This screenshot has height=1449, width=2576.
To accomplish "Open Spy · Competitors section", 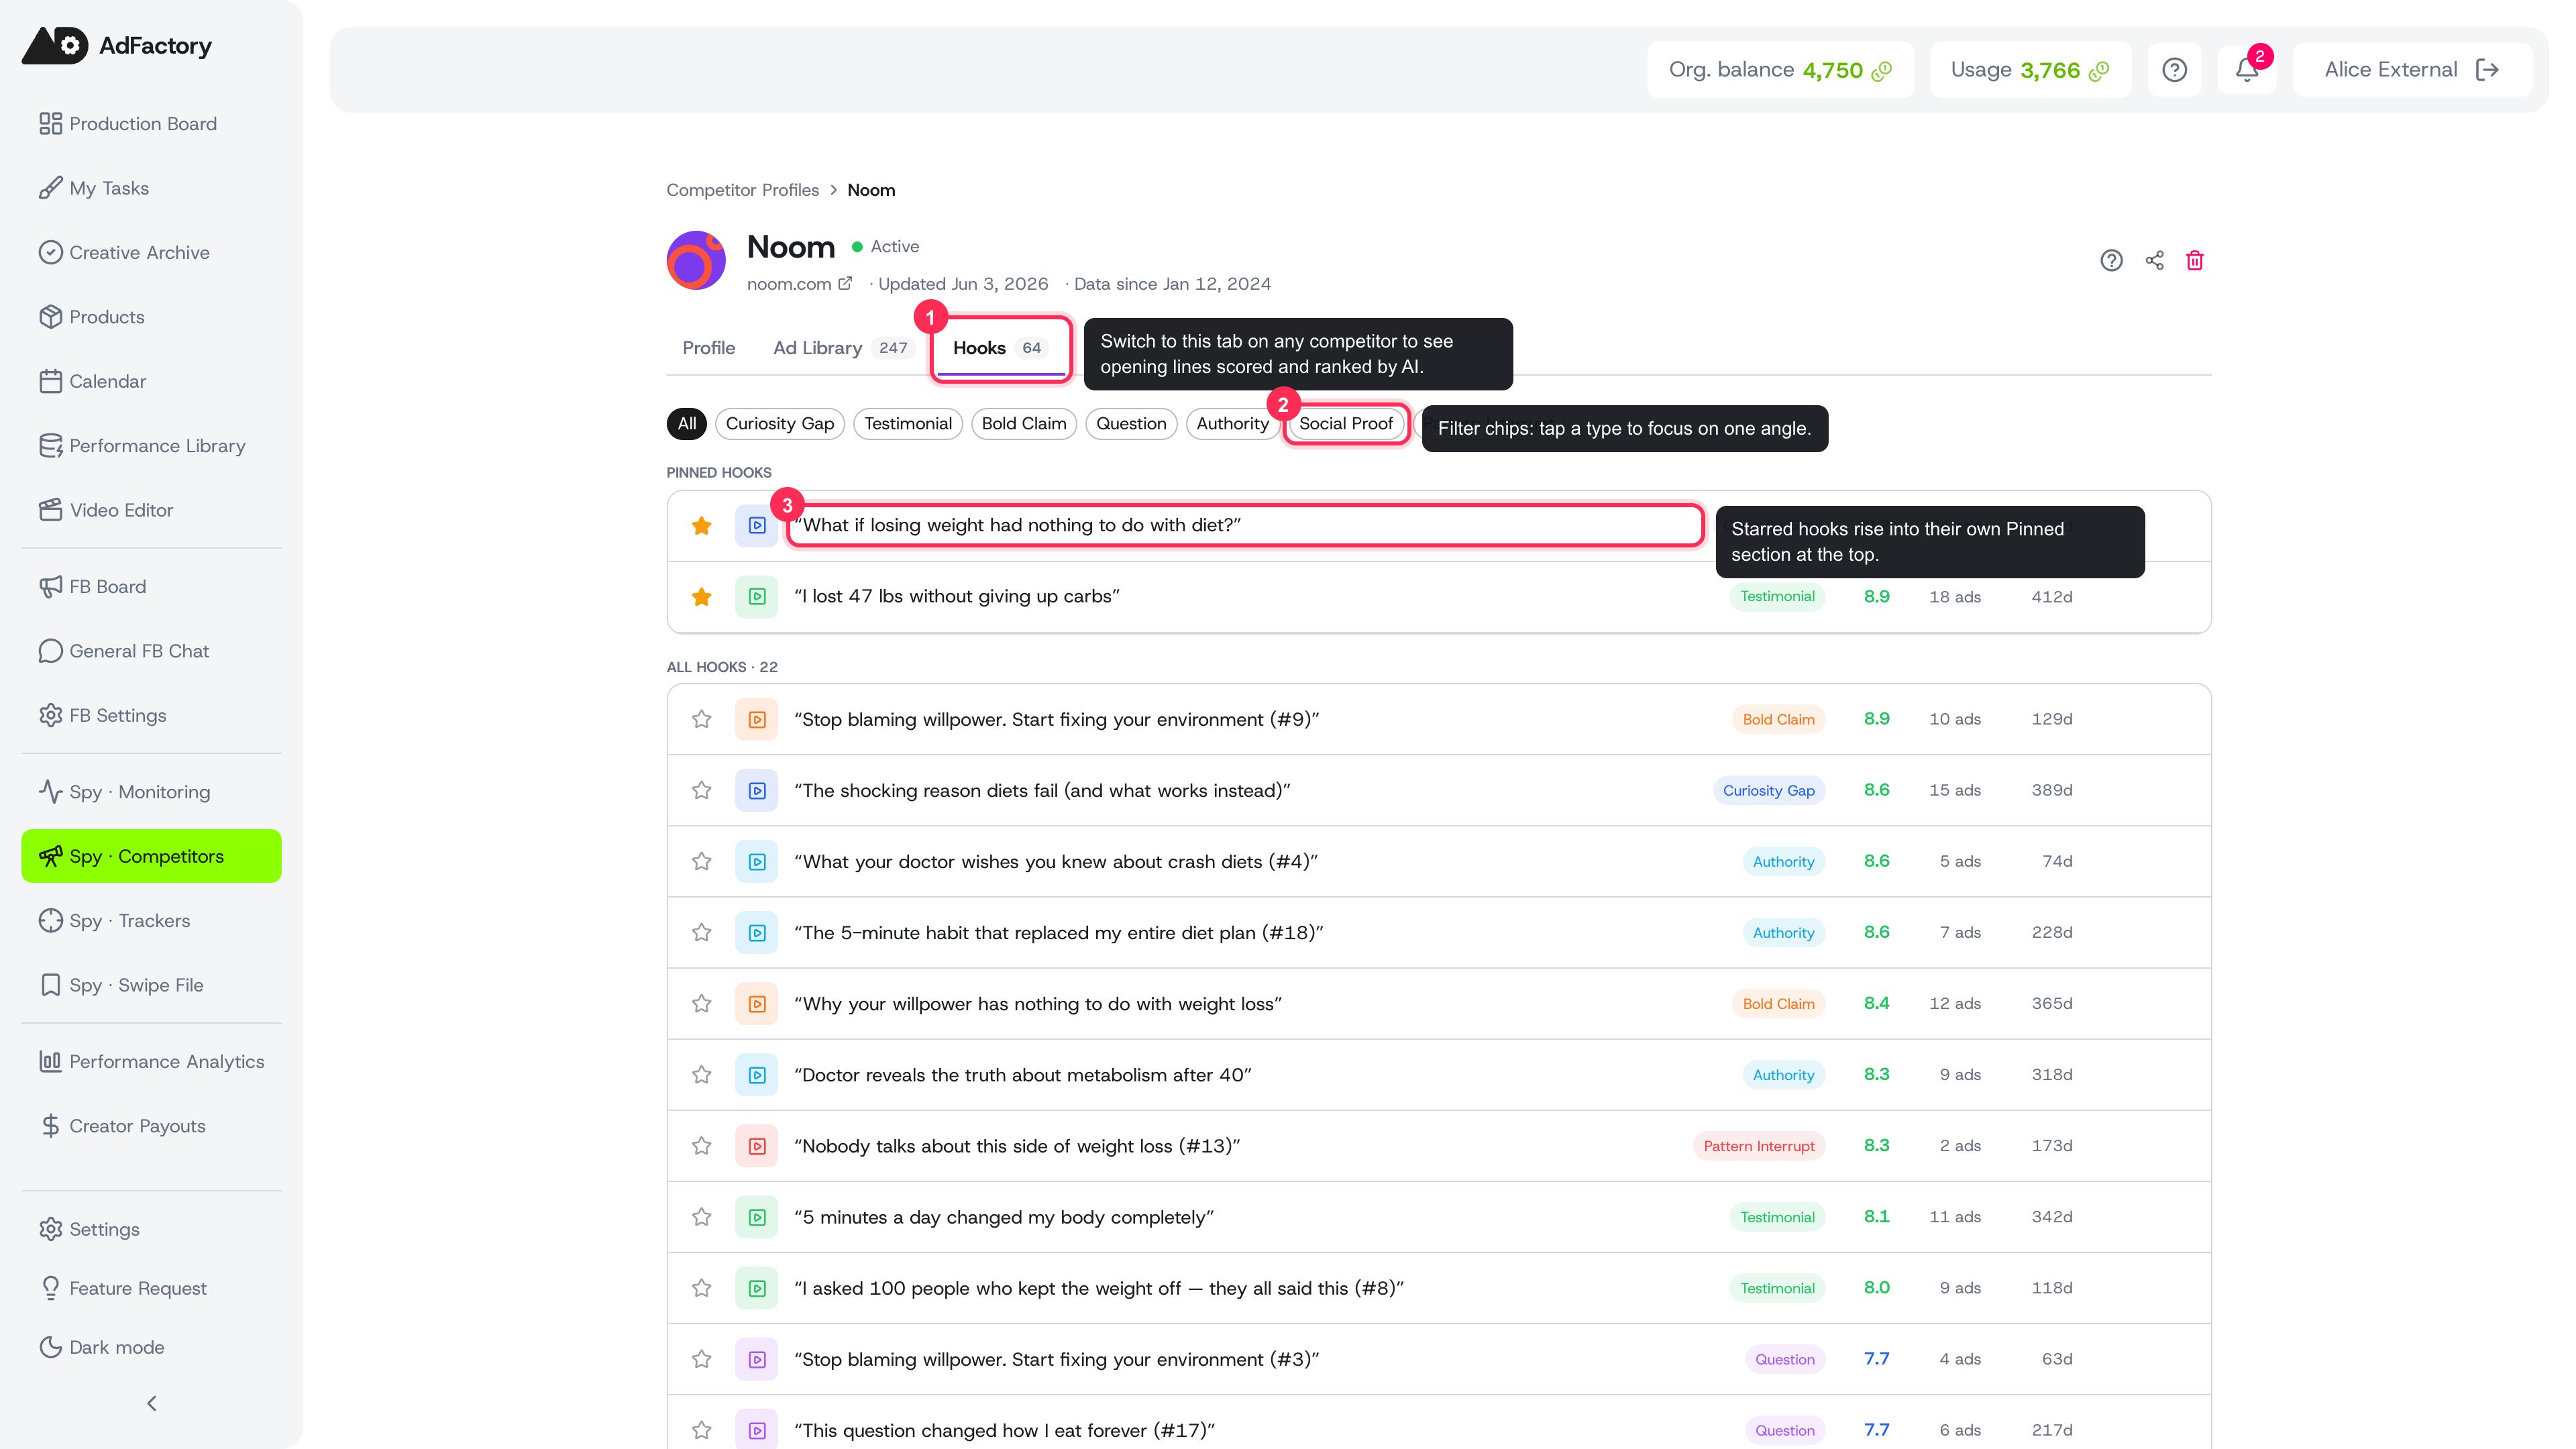I will click(151, 856).
